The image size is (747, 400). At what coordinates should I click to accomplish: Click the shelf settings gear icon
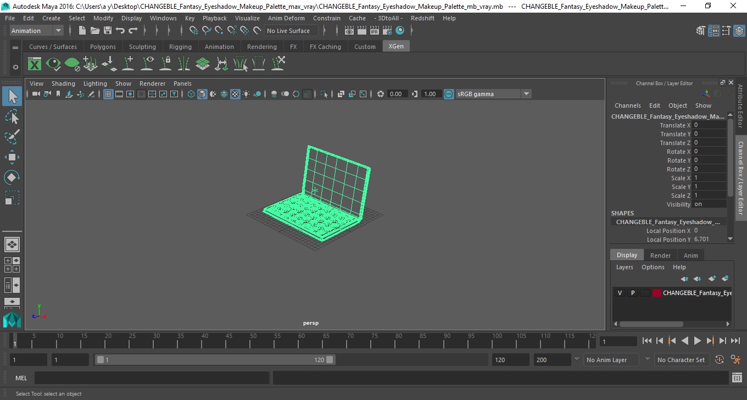(x=15, y=67)
